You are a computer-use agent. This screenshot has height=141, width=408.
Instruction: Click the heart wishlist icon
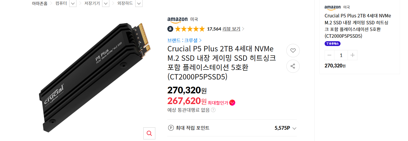pyautogui.click(x=293, y=51)
